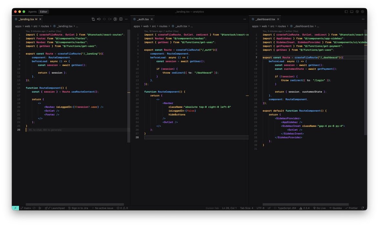
Task: Open more actions menu in _dashboard.tsx group
Action: pos(363,19)
